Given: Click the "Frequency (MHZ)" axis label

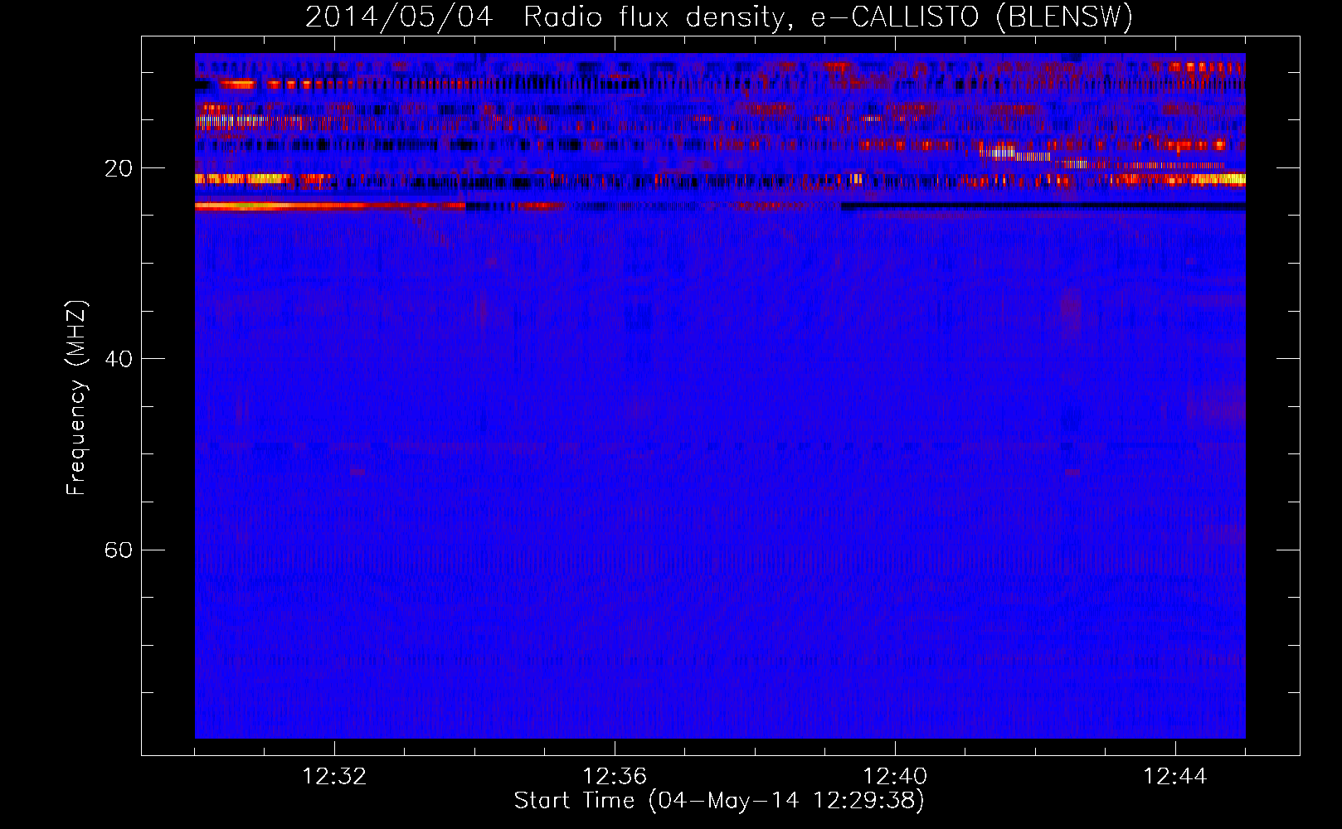Looking at the screenshot, I should tap(76, 398).
